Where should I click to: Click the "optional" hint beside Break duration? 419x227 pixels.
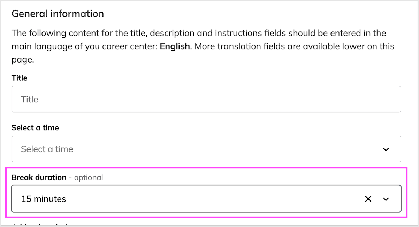(89, 177)
